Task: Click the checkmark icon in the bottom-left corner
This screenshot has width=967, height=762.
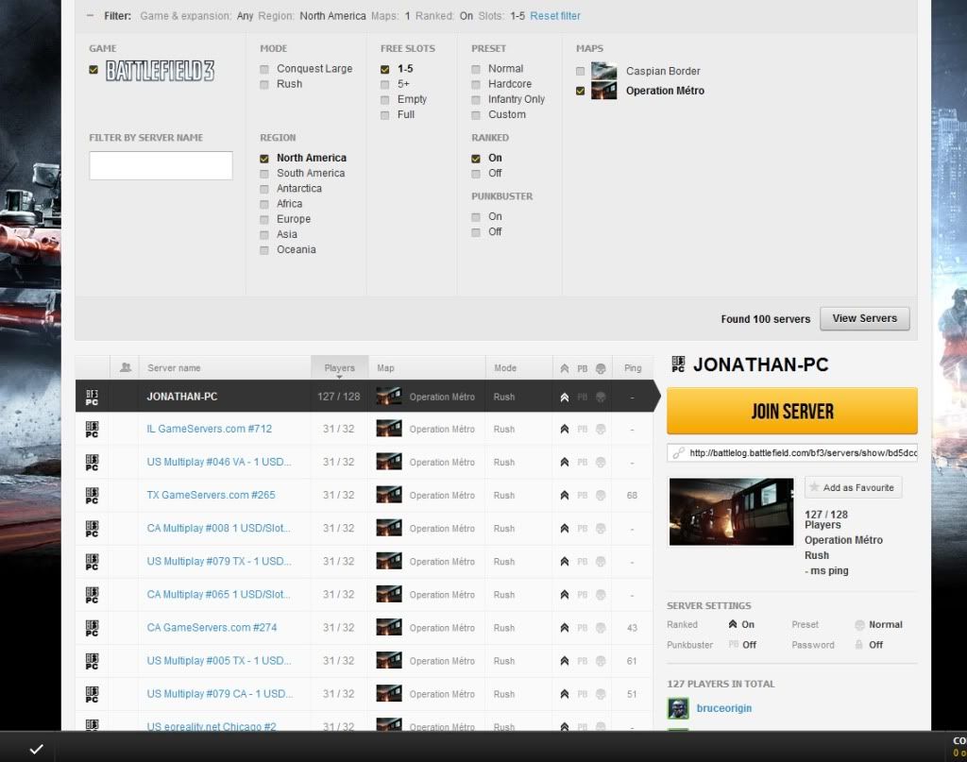Action: (37, 748)
